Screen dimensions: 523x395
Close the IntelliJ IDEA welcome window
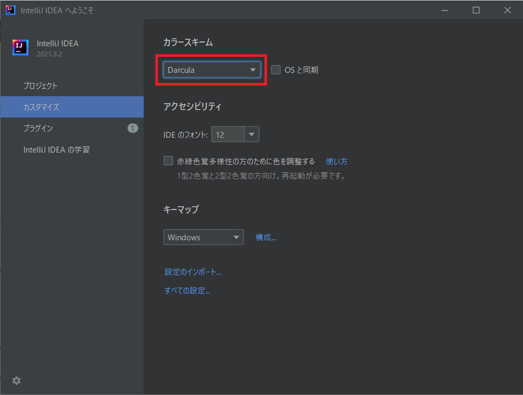click(508, 10)
